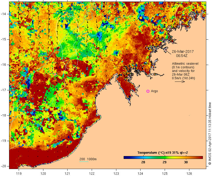Click the temperature color bar
This screenshot has height=176, width=213.
163,157
